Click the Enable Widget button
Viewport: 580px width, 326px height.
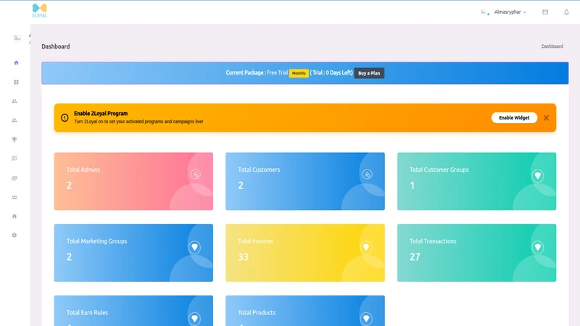[514, 118]
